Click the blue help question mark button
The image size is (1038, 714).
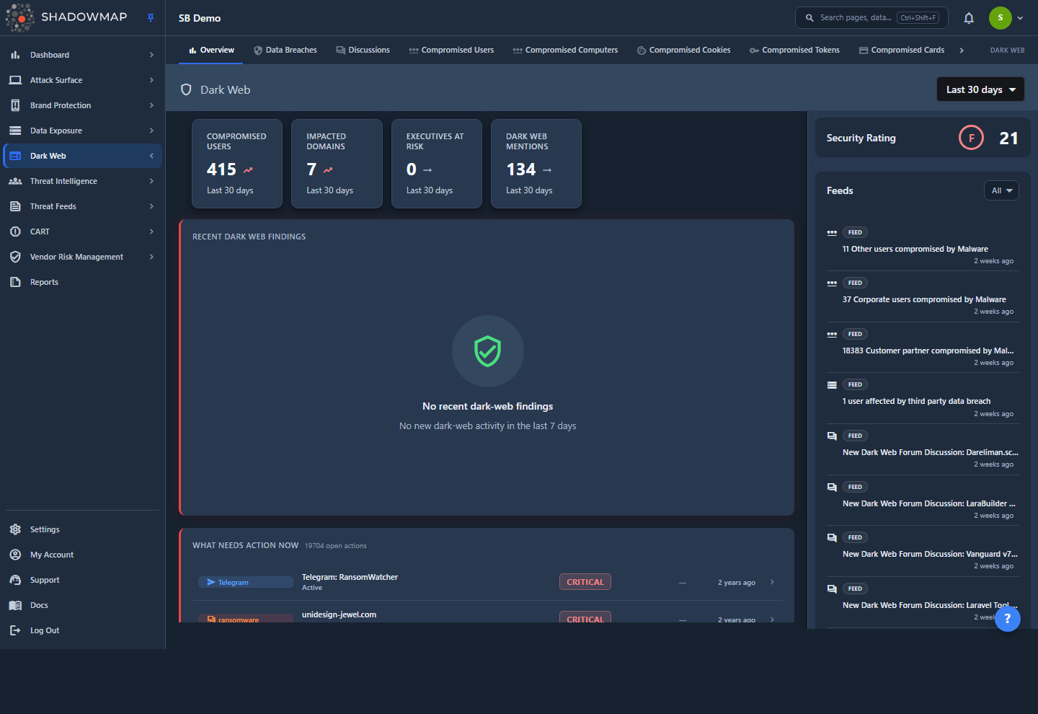tap(1008, 618)
